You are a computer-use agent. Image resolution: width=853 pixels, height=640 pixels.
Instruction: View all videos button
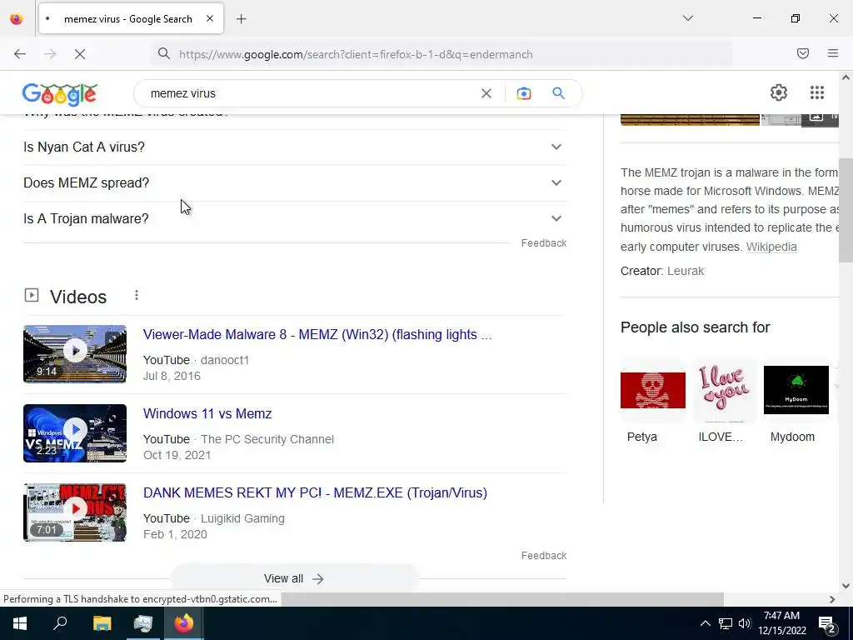[294, 578]
